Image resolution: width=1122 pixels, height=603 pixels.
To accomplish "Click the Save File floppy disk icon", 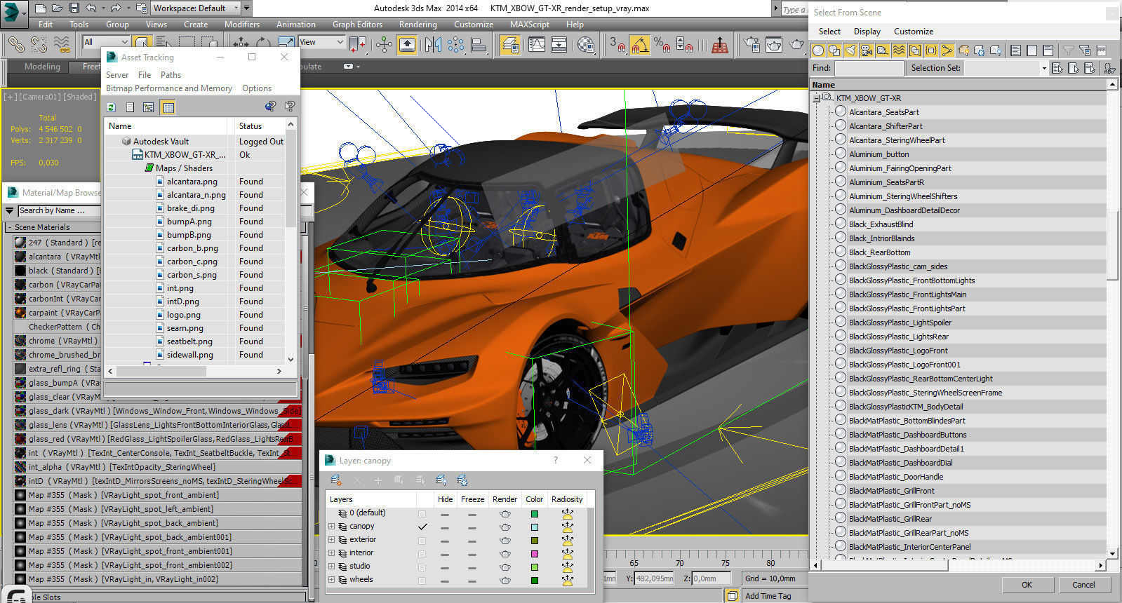I will pos(74,8).
